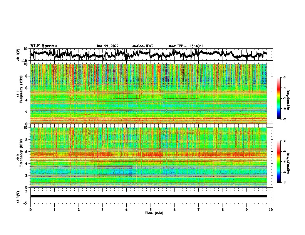Click time axis tick label '2'

pos(79,210)
